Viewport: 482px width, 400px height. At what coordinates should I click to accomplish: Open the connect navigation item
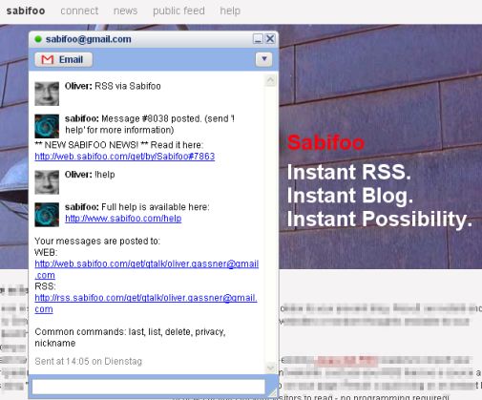79,11
